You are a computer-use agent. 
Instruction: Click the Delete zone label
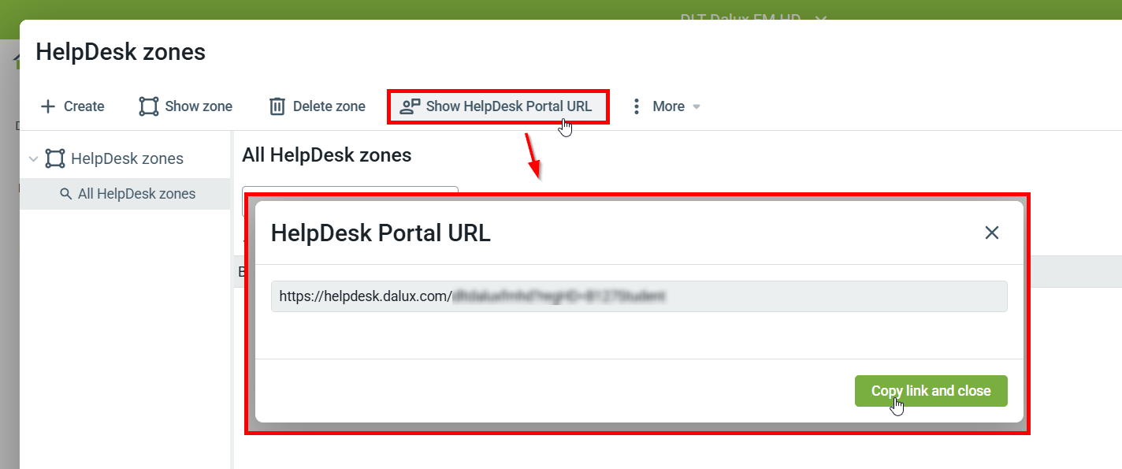pos(329,106)
